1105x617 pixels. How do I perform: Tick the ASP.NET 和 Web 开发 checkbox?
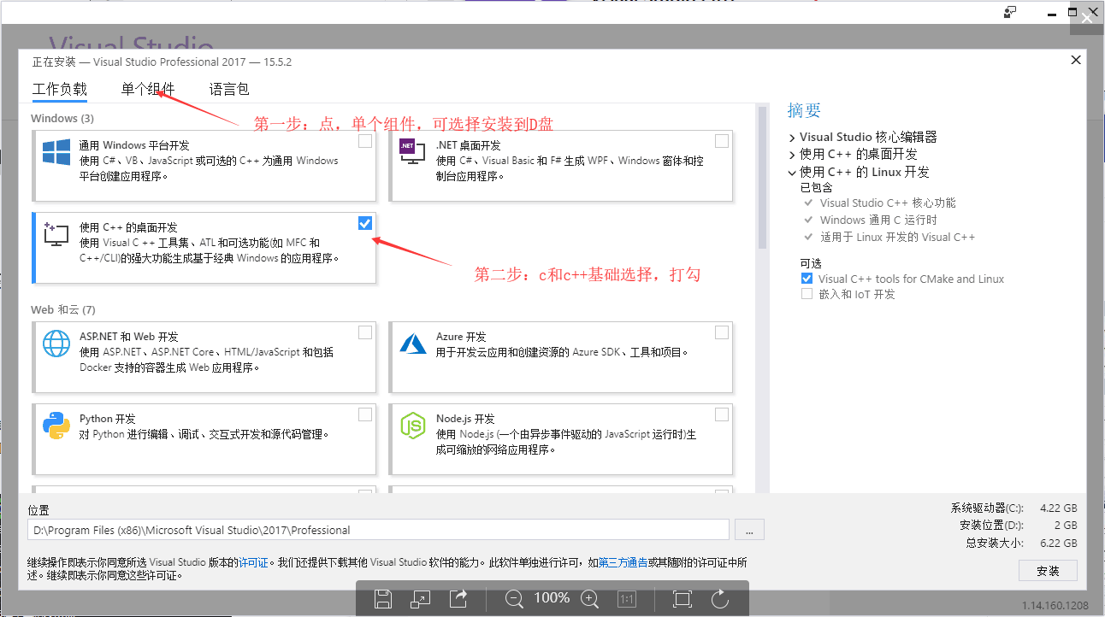(365, 332)
